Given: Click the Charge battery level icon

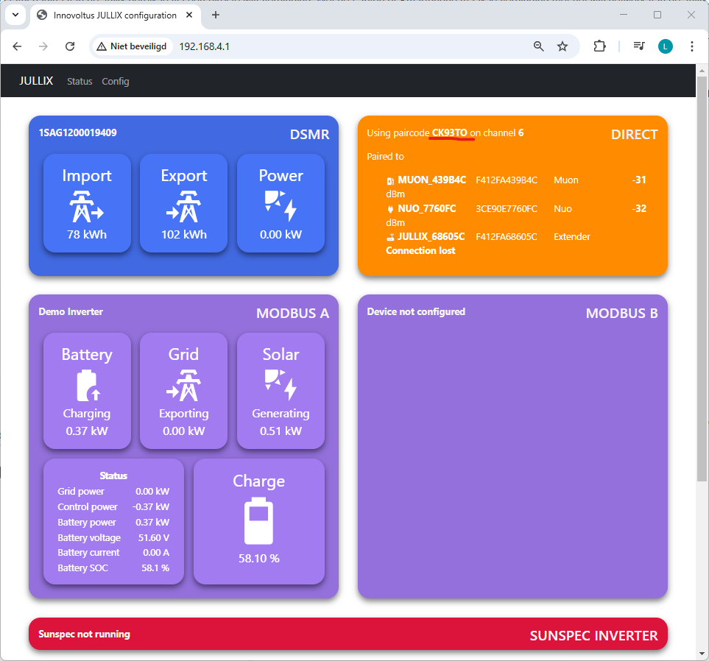Looking at the screenshot, I should (x=258, y=521).
